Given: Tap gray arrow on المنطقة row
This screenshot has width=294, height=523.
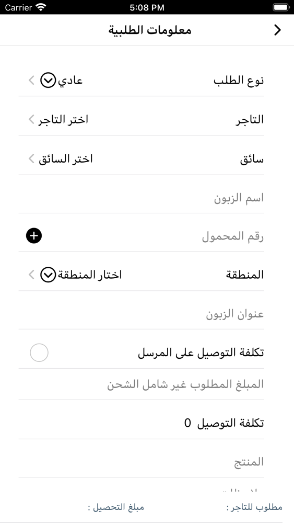Looking at the screenshot, I should pyautogui.click(x=32, y=275).
